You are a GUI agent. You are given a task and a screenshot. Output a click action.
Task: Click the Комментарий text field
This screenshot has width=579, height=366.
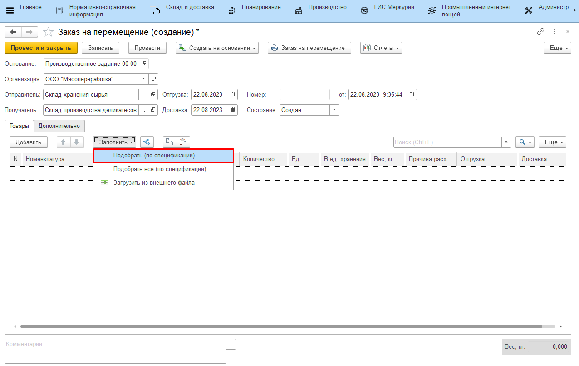115,351
